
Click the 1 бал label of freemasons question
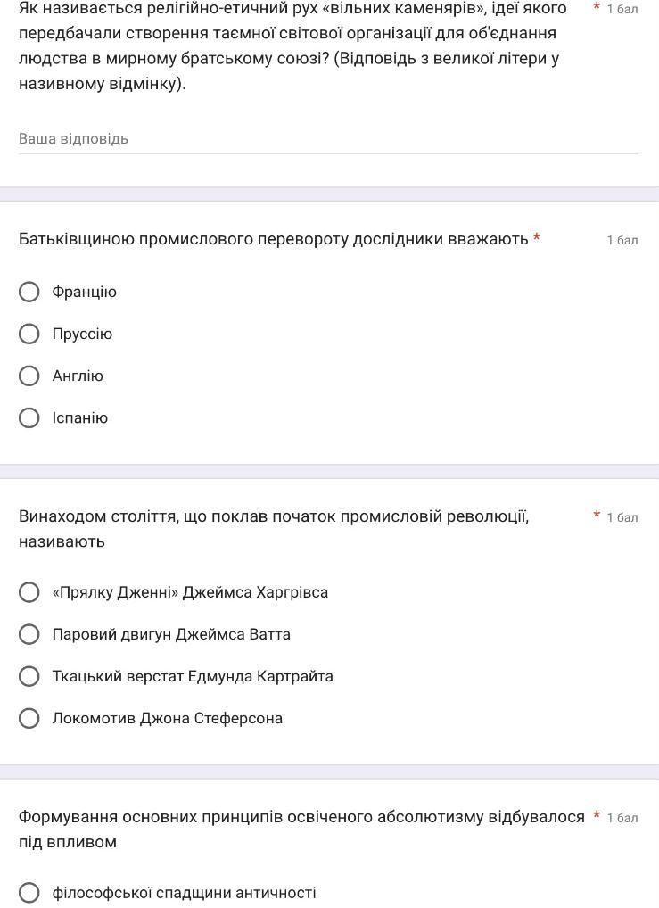(x=622, y=9)
